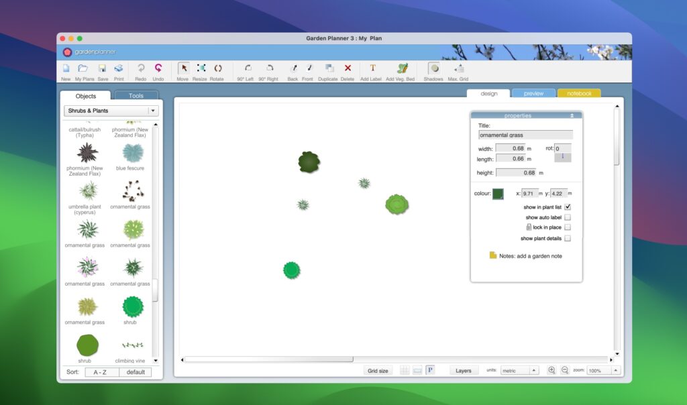
Task: Click the Layers button
Action: [x=463, y=369]
